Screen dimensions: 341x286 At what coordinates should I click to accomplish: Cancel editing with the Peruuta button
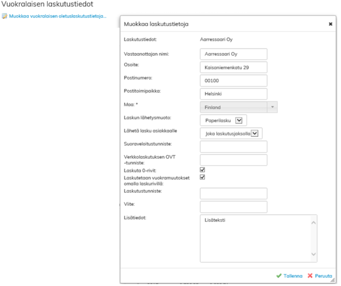[x=323, y=276]
